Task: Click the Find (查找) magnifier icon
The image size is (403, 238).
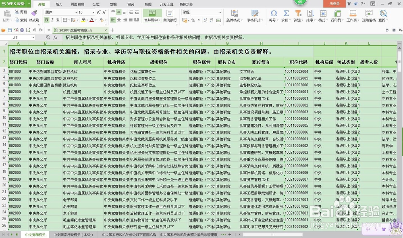Action: coord(383,13)
